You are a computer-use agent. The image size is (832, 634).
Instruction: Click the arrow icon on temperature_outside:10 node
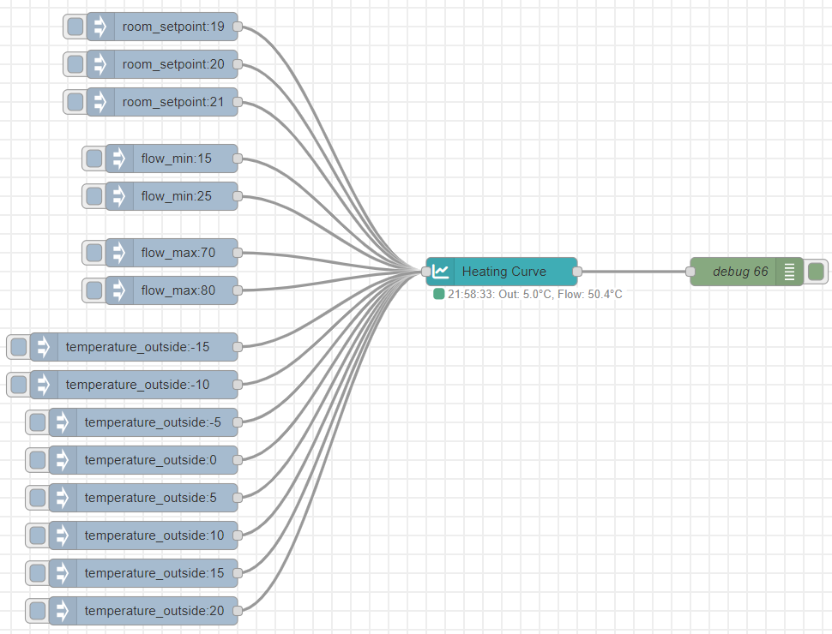click(63, 535)
